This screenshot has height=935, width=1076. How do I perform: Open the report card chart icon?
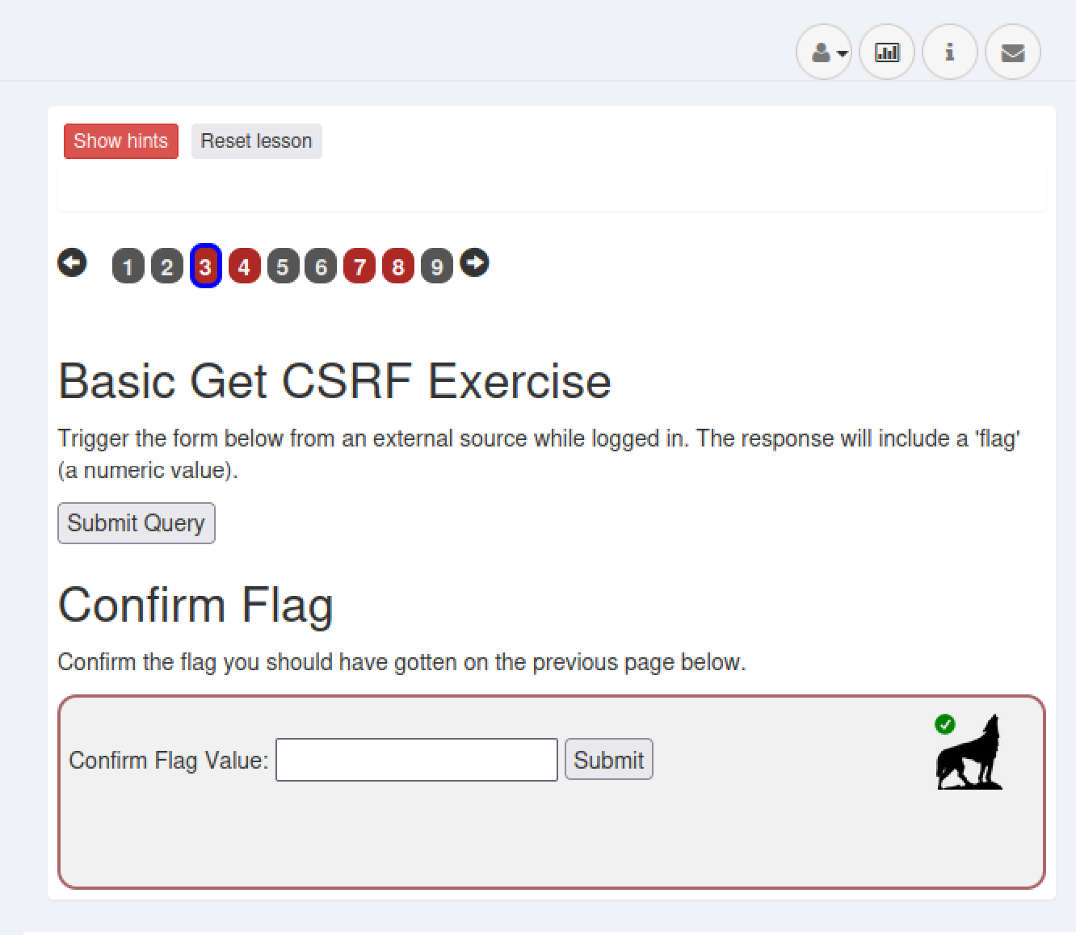pyautogui.click(x=886, y=52)
